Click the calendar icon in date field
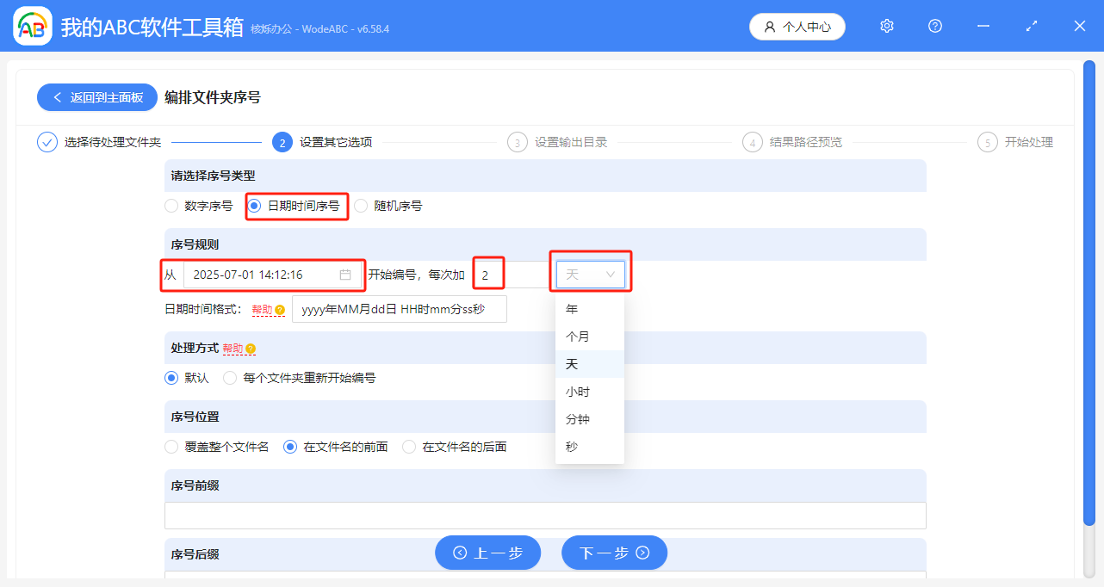This screenshot has width=1104, height=587. tap(345, 275)
